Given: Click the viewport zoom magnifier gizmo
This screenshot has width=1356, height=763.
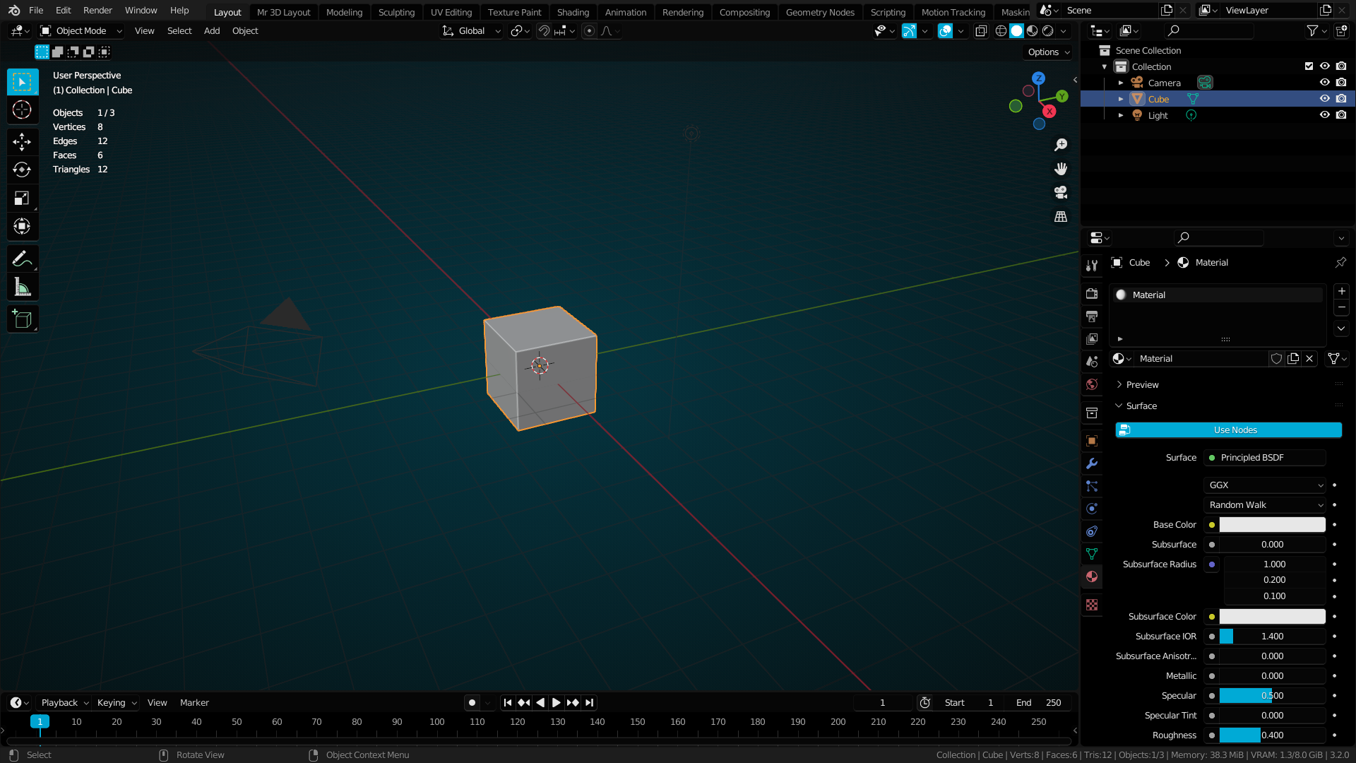Looking at the screenshot, I should (1061, 145).
